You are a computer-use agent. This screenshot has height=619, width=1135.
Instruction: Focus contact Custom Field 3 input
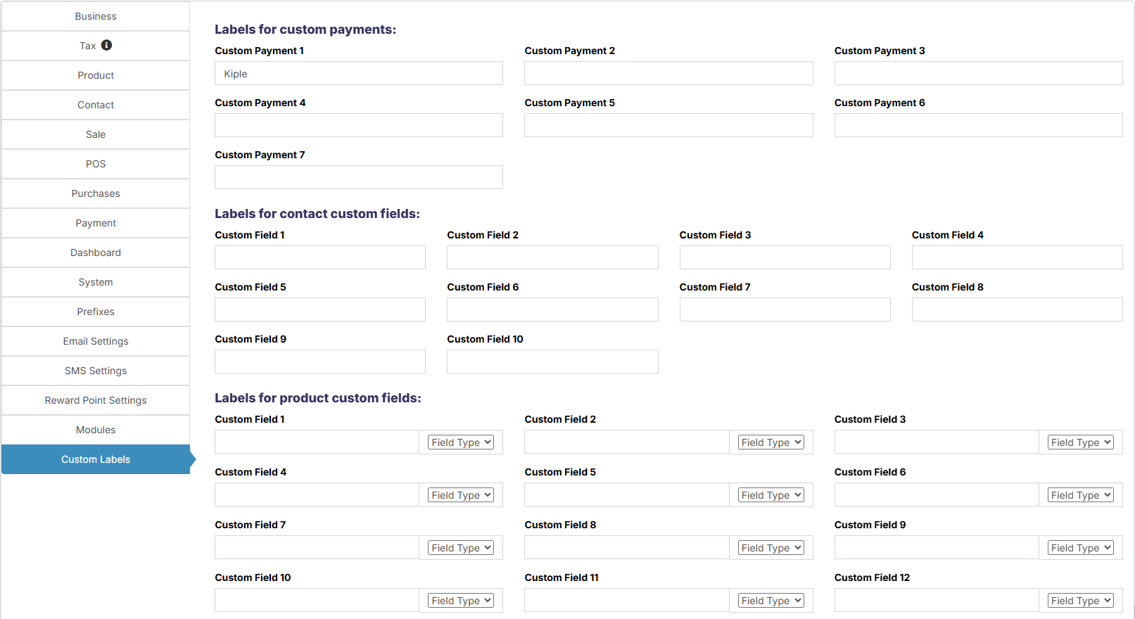click(785, 258)
